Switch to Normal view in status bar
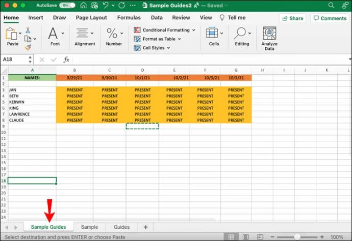This screenshot has width=352, height=241. [231, 237]
